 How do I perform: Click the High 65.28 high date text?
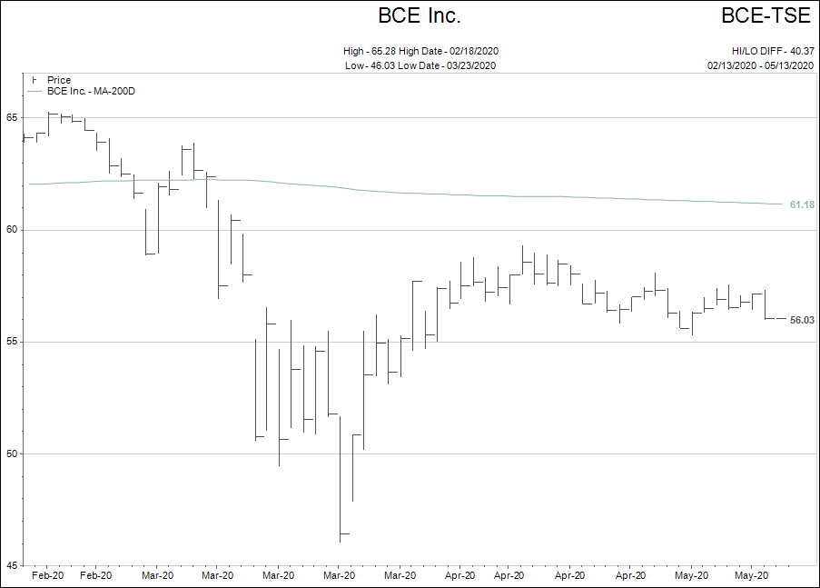point(420,51)
